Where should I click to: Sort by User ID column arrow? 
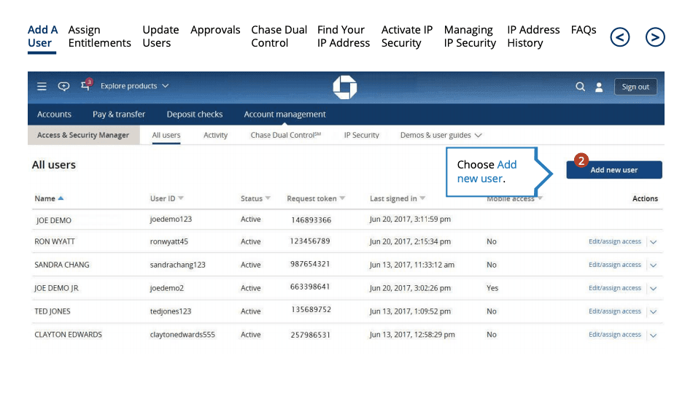coord(180,198)
